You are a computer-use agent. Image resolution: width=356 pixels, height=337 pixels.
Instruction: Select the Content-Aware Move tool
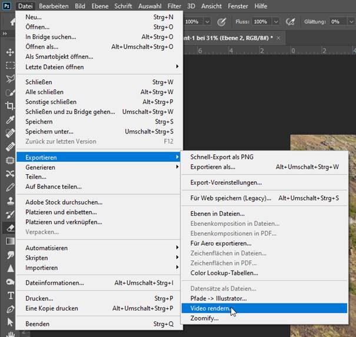pos(10,174)
